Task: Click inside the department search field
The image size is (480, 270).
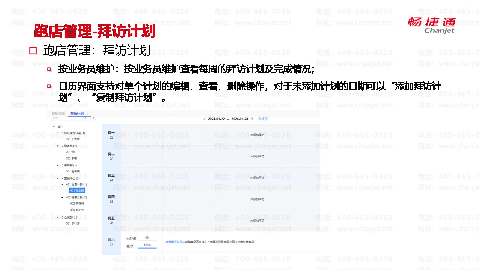Action: [67, 118]
